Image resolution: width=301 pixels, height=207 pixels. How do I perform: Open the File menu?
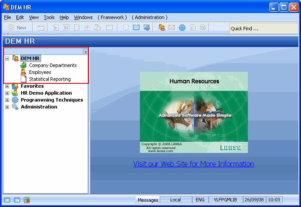[7, 17]
